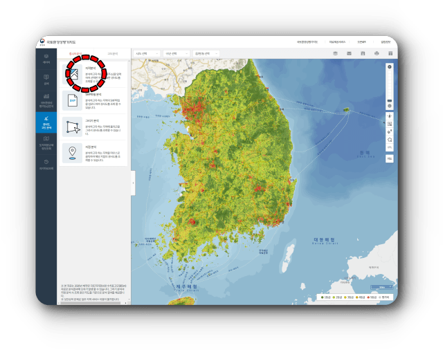Select the highlighted slope and elevation analysis item
This screenshot has width=443, height=350.
click(46, 122)
